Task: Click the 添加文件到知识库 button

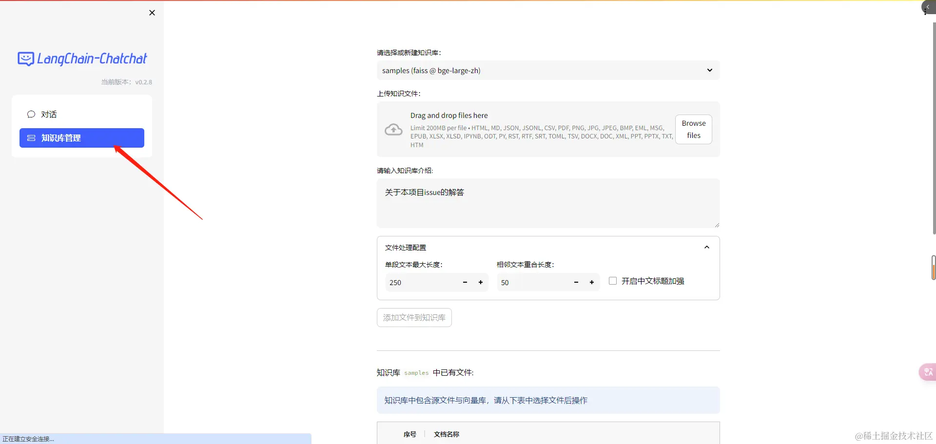Action: (414, 317)
